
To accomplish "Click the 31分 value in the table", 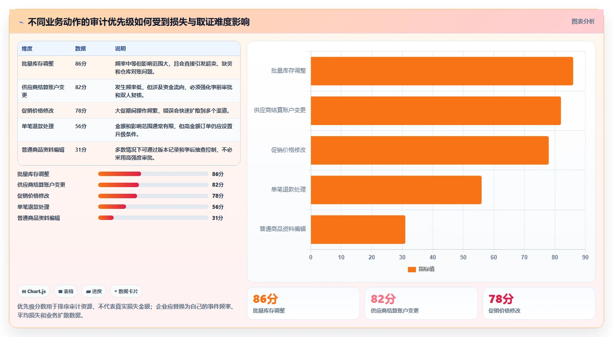I will (81, 149).
